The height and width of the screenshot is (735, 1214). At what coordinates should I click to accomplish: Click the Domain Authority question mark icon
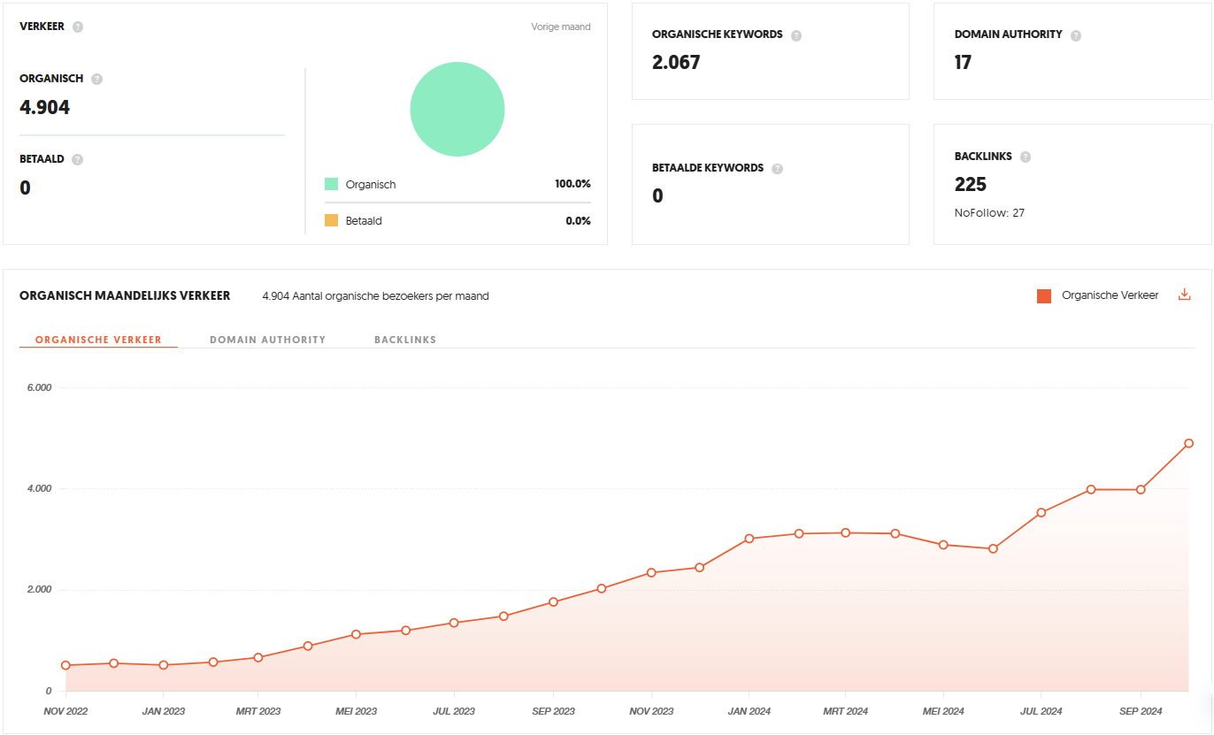coord(1076,35)
